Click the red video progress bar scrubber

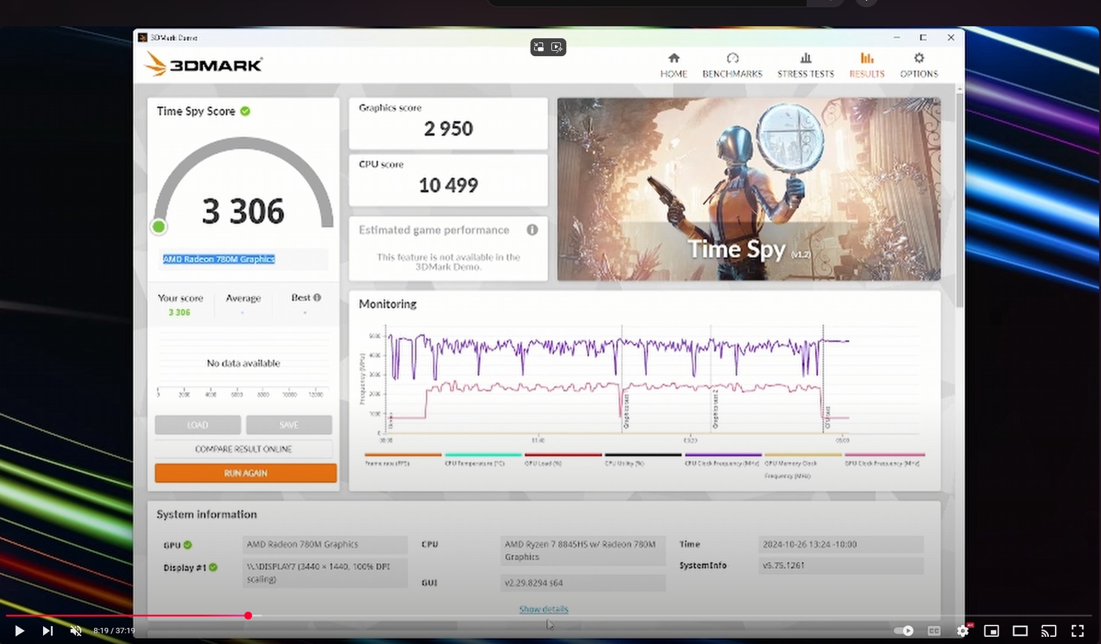tap(248, 615)
